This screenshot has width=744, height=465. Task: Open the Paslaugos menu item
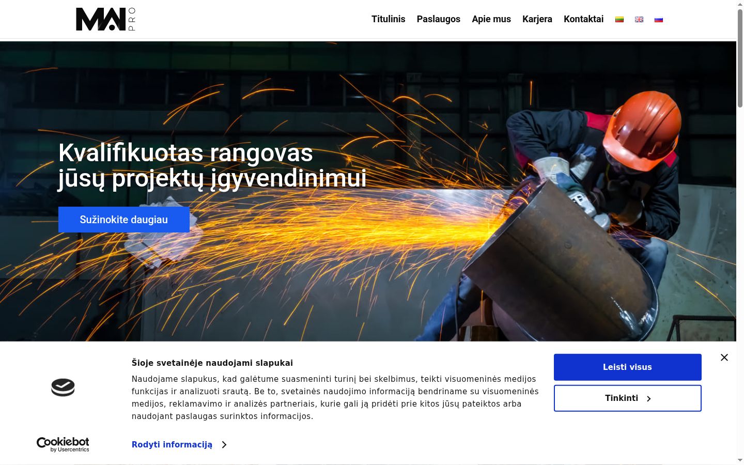coord(439,19)
